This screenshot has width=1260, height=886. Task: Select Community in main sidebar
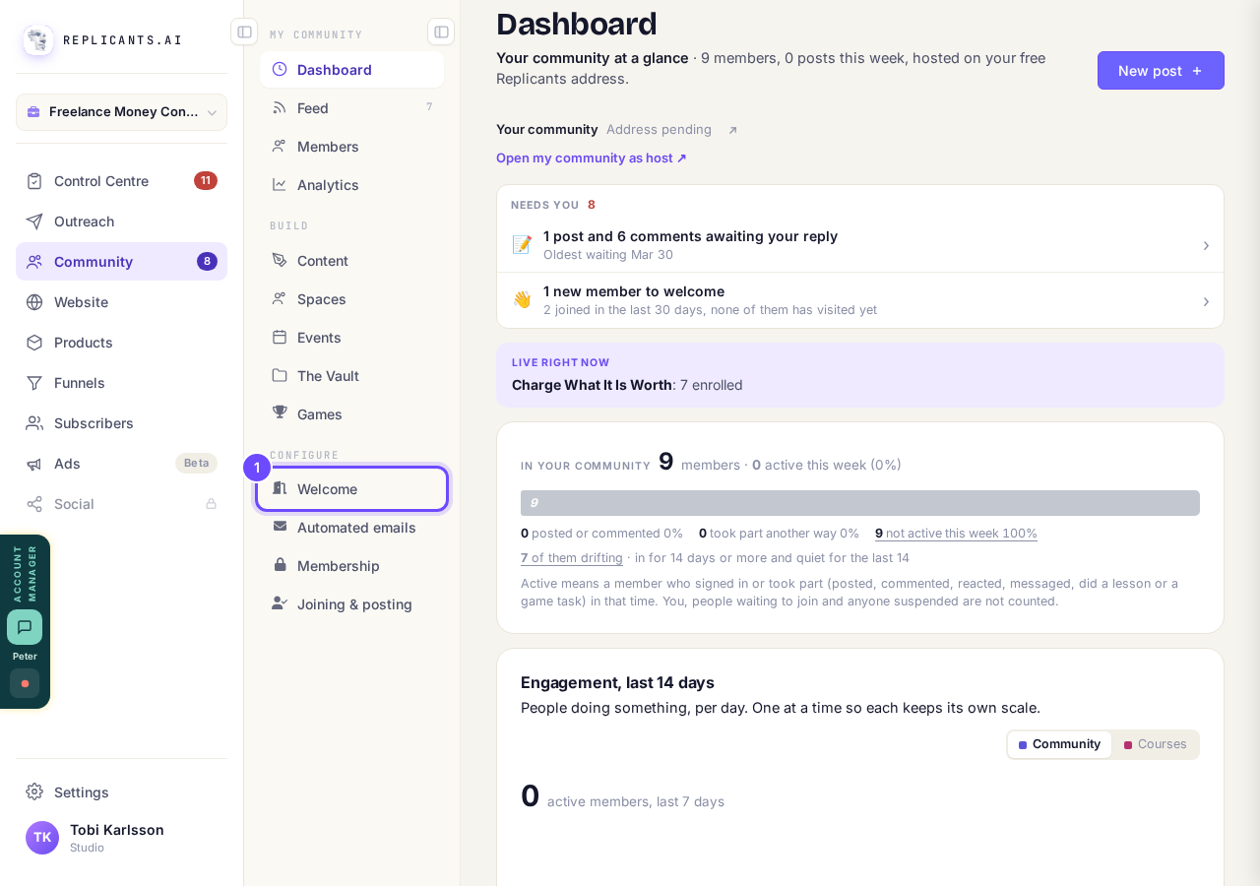pyautogui.click(x=121, y=262)
